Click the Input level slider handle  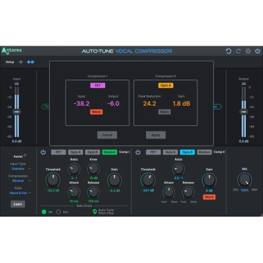click(x=17, y=112)
